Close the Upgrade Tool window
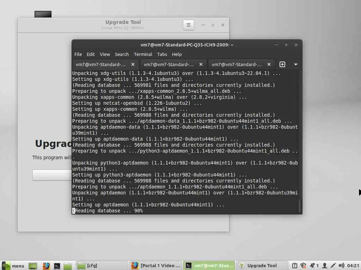Image resolution: width=361 pixels, height=270 pixels. coord(223,25)
